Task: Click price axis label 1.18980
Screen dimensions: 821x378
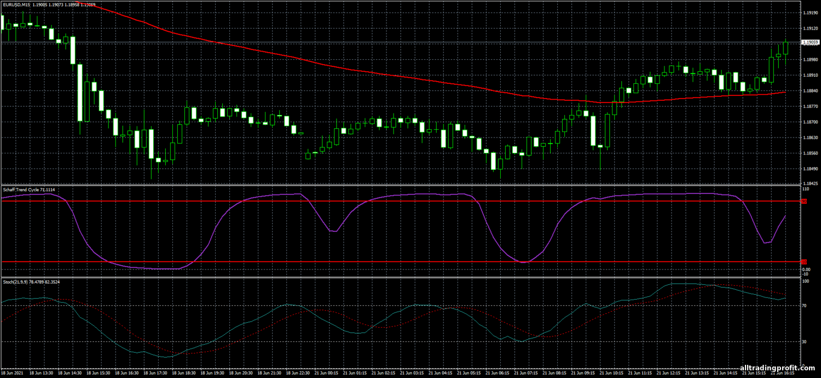Action: (810, 59)
